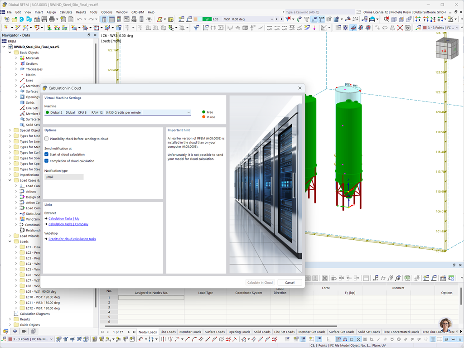
Task: Click the filter funnel icon with red X
Action: (x=288, y=19)
